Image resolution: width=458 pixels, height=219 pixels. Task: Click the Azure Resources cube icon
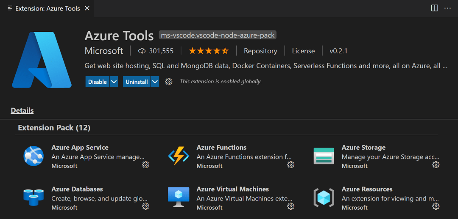[x=324, y=197]
